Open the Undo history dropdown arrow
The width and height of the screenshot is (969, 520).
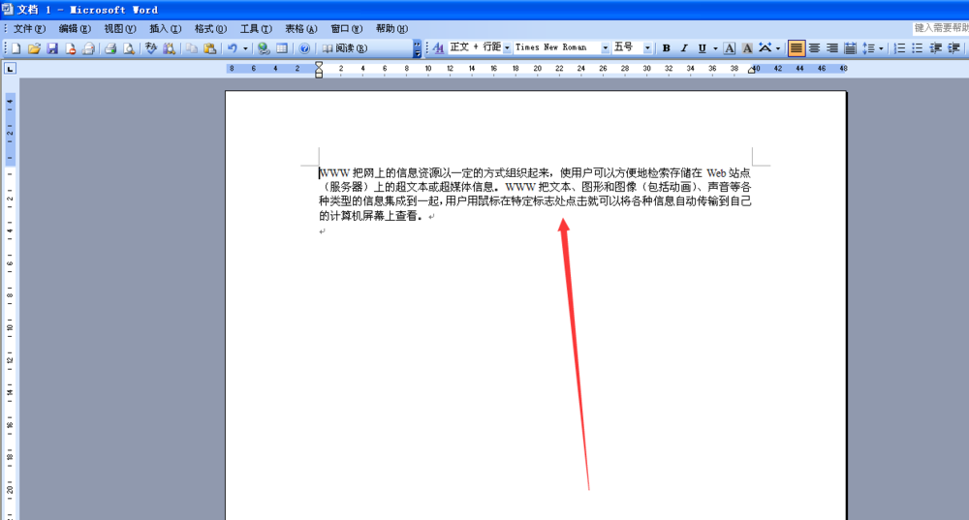click(x=245, y=48)
